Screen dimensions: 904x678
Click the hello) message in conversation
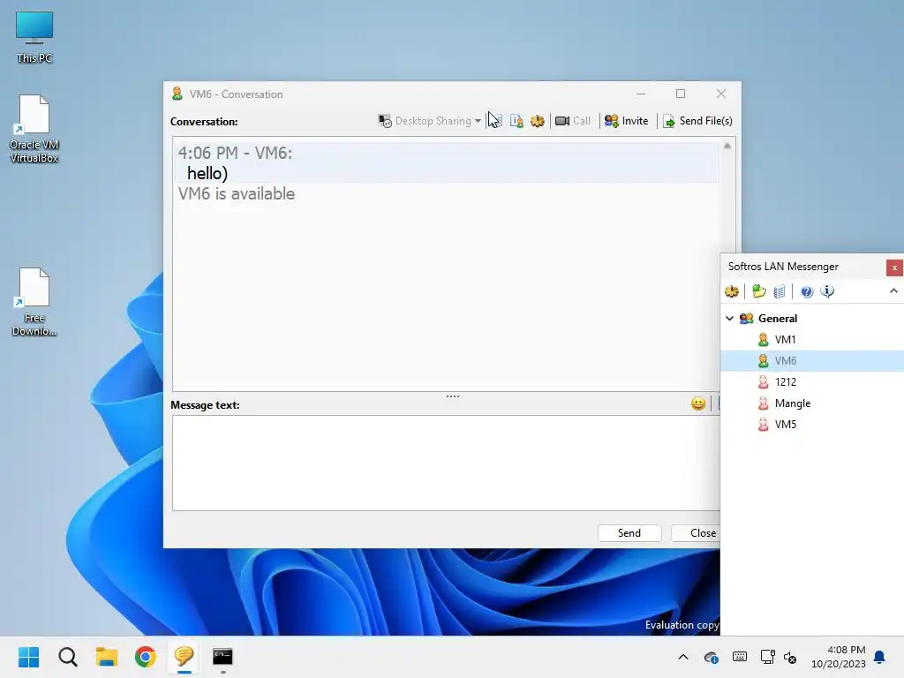(x=207, y=174)
